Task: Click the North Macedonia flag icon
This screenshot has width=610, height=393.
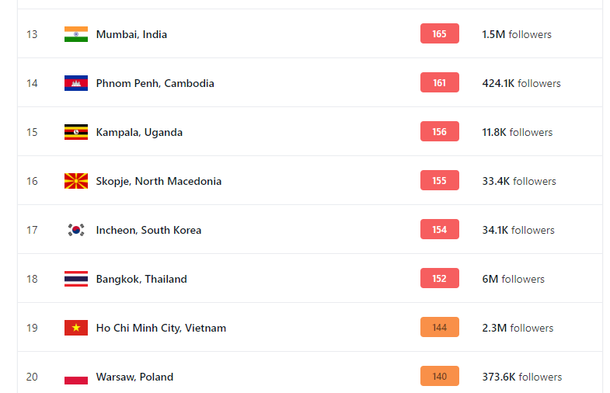Action: (76, 181)
